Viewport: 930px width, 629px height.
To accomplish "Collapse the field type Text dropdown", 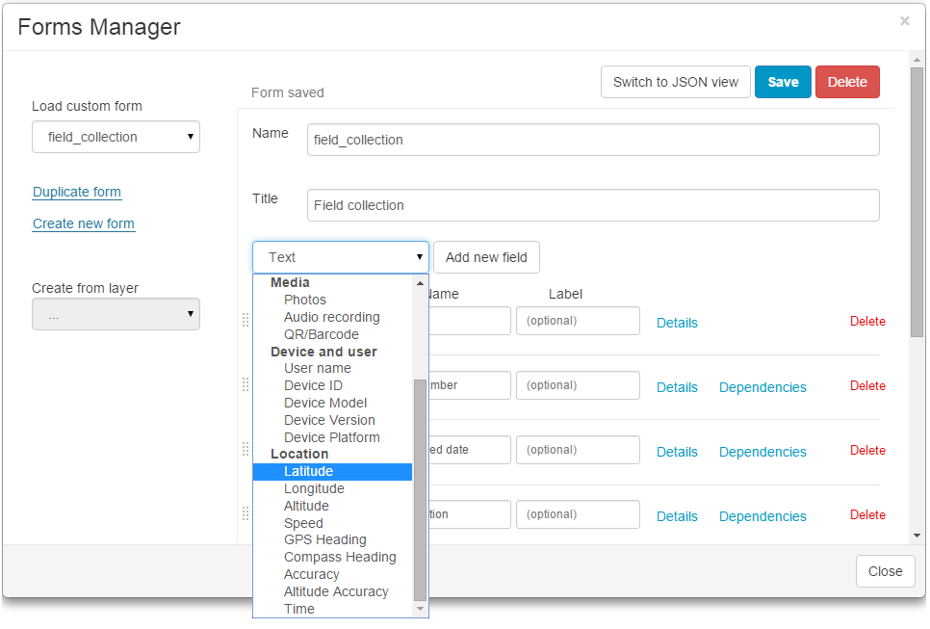I will click(x=341, y=257).
